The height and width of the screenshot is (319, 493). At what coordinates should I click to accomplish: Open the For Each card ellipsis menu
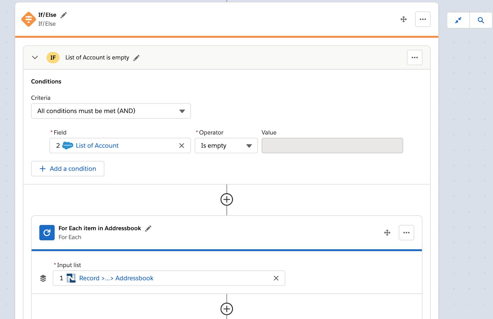406,233
